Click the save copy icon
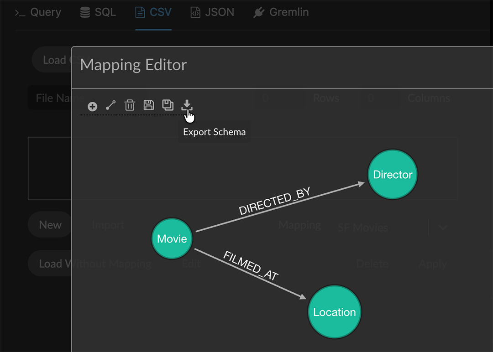493x352 pixels. 168,105
